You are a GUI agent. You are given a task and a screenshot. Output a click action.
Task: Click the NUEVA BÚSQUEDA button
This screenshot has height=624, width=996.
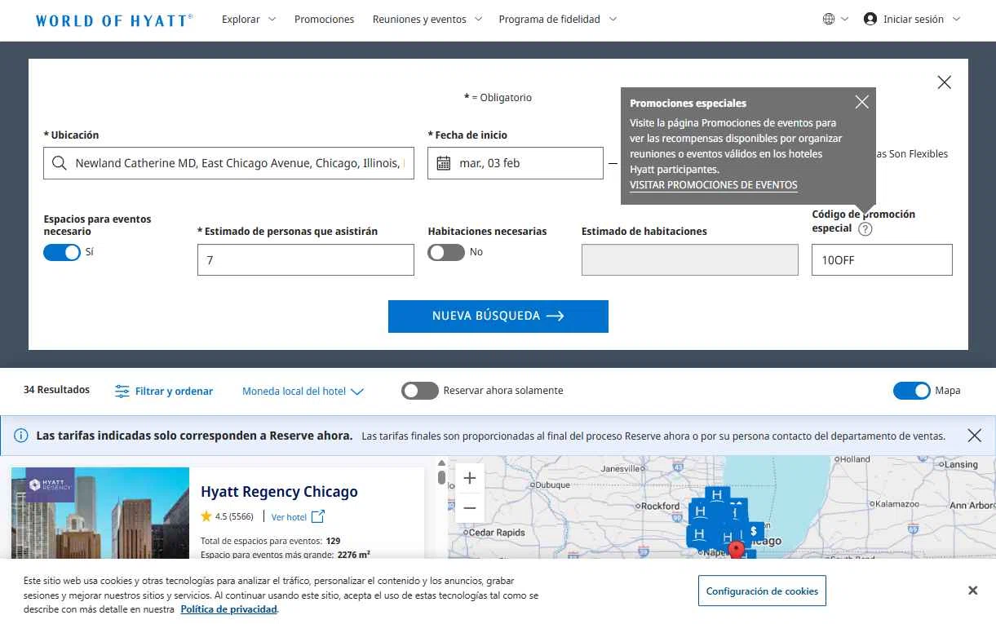[498, 316]
